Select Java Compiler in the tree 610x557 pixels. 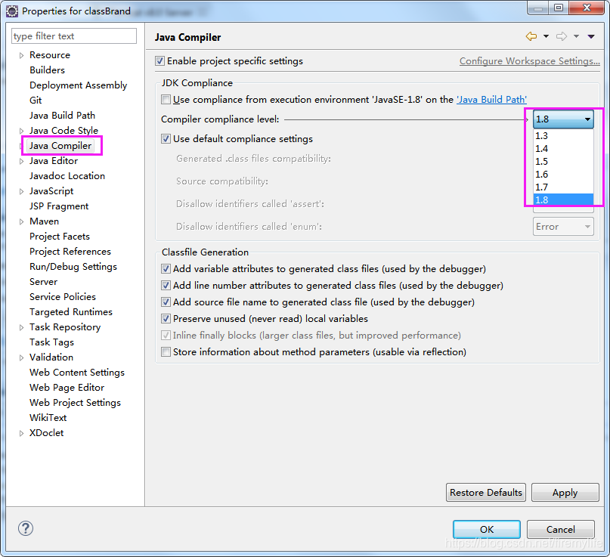[60, 146]
